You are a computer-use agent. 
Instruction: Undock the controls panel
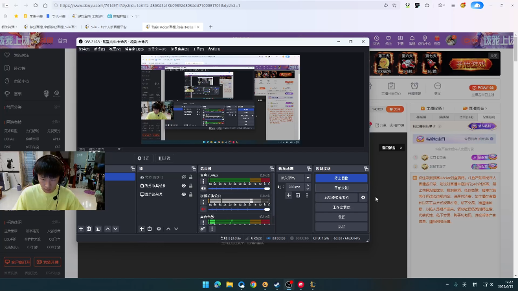(366, 168)
